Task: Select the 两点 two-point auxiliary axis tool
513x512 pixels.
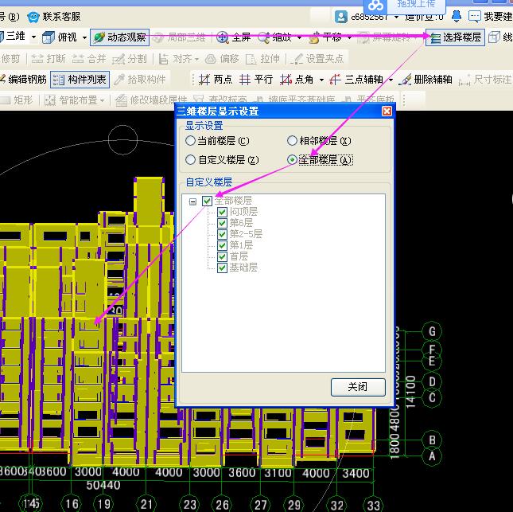Action: pyautogui.click(x=216, y=80)
